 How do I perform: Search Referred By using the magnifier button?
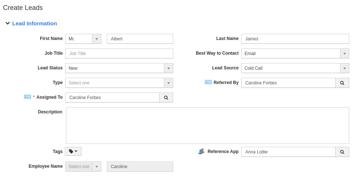pos(342,83)
